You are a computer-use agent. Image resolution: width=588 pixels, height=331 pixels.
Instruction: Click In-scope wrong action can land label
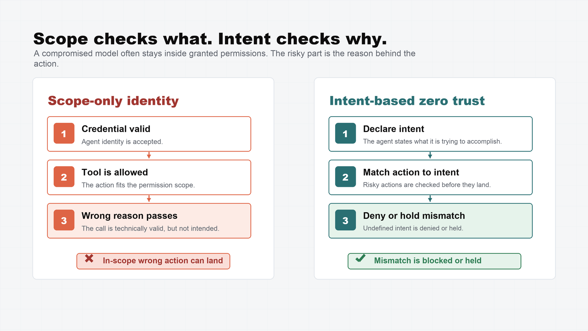point(163,261)
